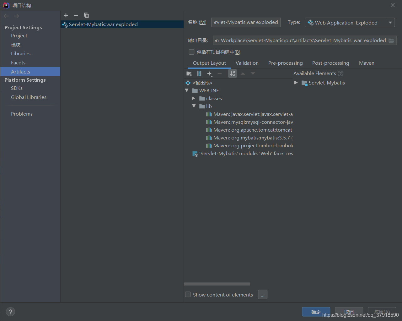Collapse the lib folder
The width and height of the screenshot is (402, 321).
(194, 106)
